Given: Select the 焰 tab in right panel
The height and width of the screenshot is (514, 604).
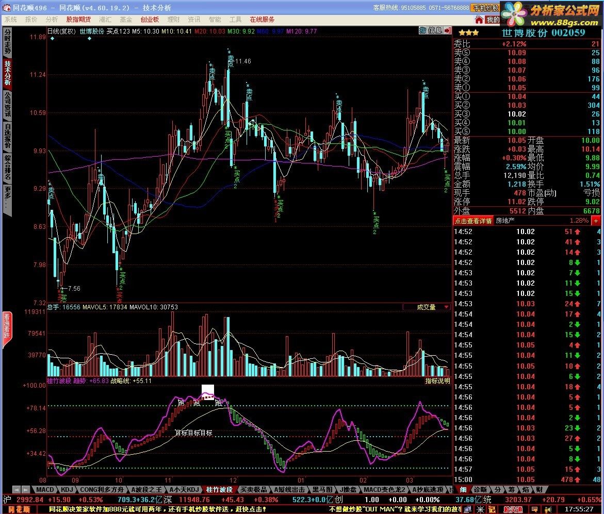Looking at the screenshot, I should pyautogui.click(x=526, y=489).
